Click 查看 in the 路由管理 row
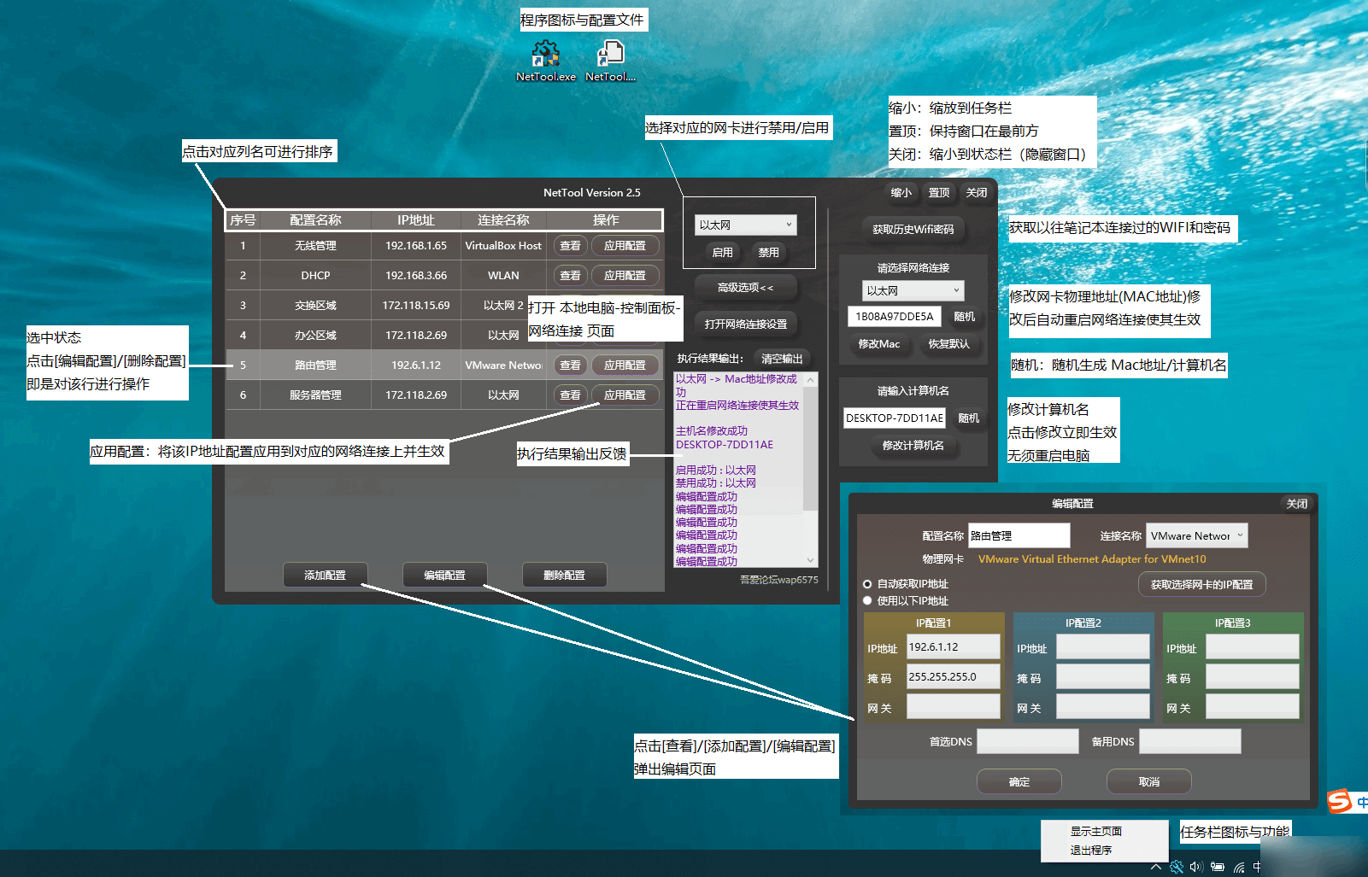1368x877 pixels. click(x=570, y=365)
